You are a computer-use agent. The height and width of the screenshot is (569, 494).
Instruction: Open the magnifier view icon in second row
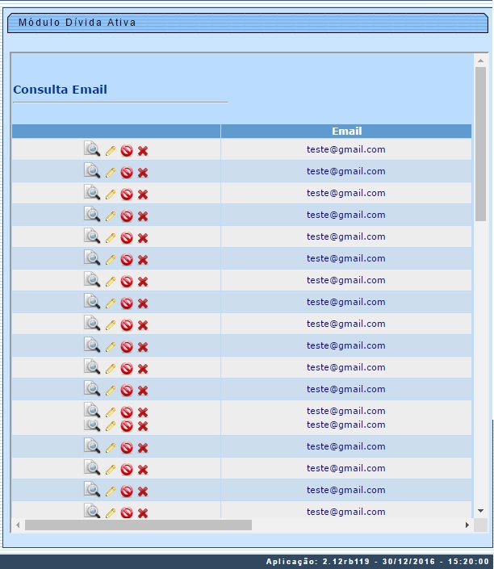tap(93, 171)
